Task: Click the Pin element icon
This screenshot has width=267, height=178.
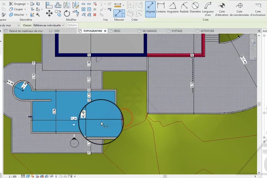Action: 95,9
